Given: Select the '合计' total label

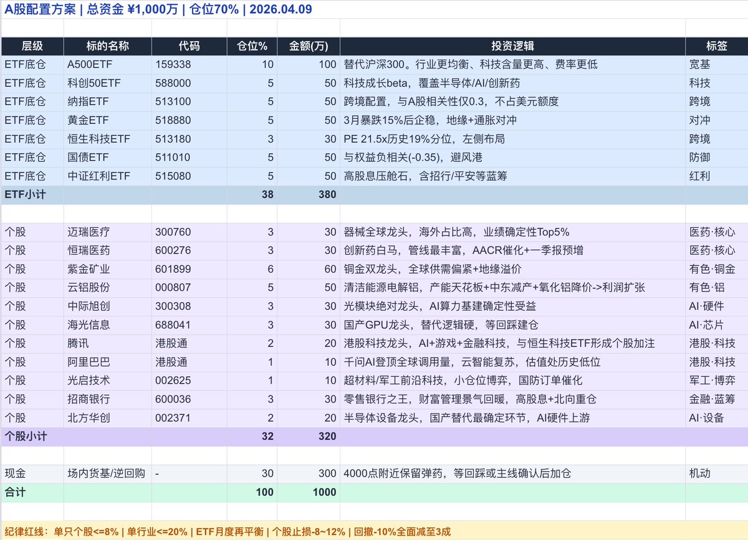Looking at the screenshot, I should click(x=32, y=493).
